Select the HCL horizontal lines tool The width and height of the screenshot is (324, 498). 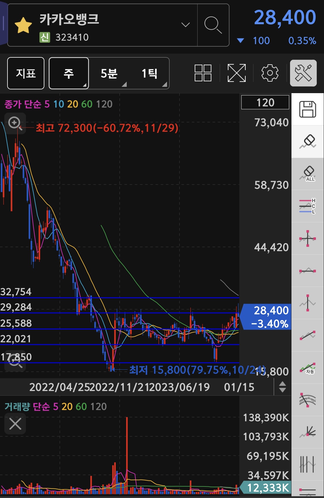point(308,206)
